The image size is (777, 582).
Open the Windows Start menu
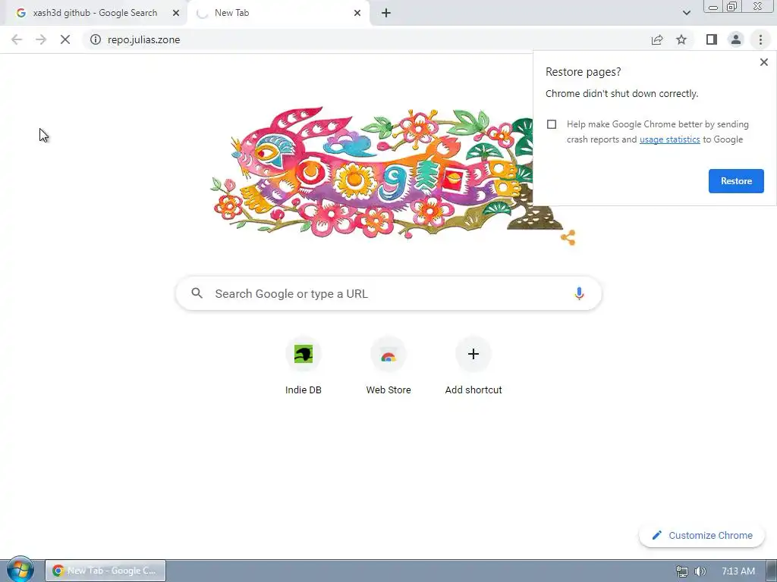click(20, 570)
